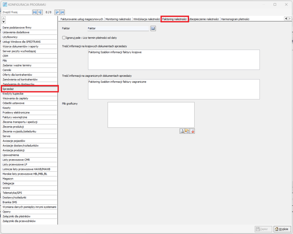Jump to first search result arrow
Image resolution: width=293 pixels, height=234 pixels.
coord(35,12)
